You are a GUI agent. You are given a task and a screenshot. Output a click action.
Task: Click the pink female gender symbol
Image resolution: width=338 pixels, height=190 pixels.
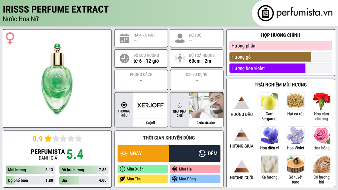(10, 38)
